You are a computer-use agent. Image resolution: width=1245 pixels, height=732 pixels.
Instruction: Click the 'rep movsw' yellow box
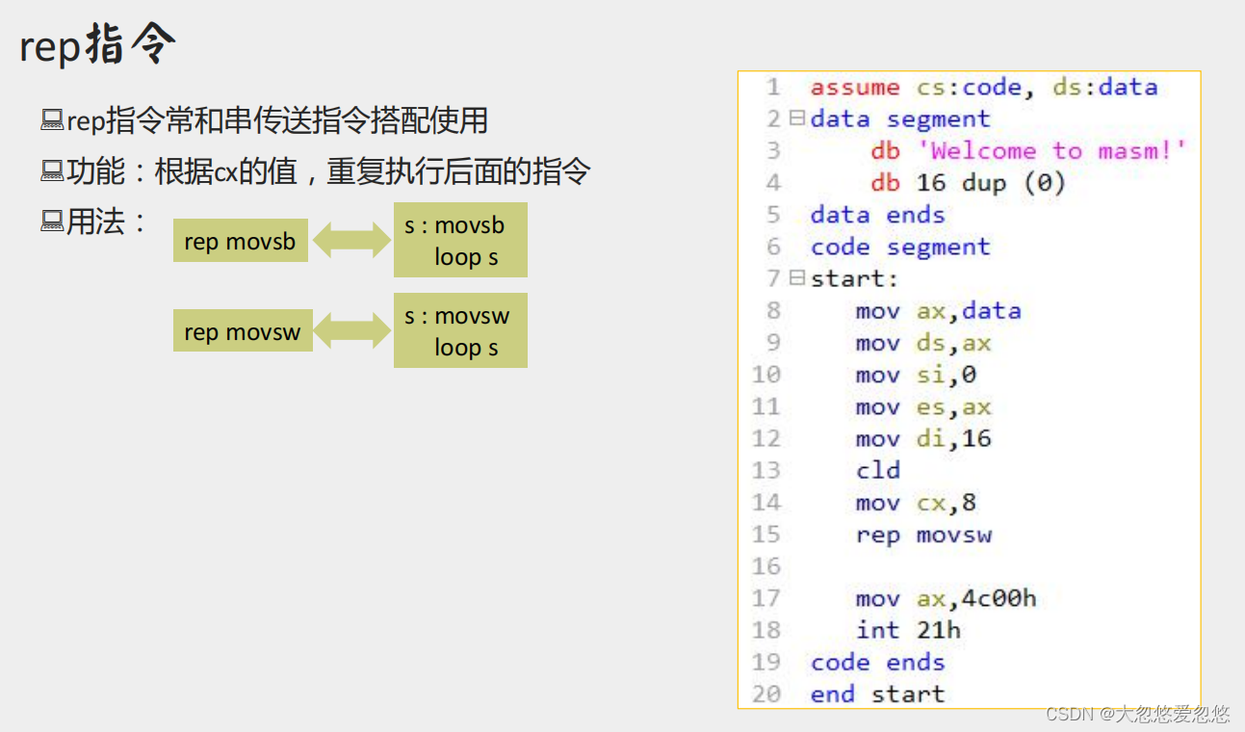(243, 330)
